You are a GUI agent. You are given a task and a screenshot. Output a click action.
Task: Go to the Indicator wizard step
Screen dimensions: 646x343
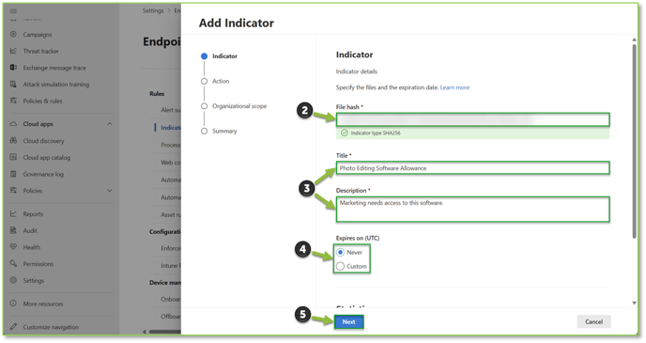point(224,56)
